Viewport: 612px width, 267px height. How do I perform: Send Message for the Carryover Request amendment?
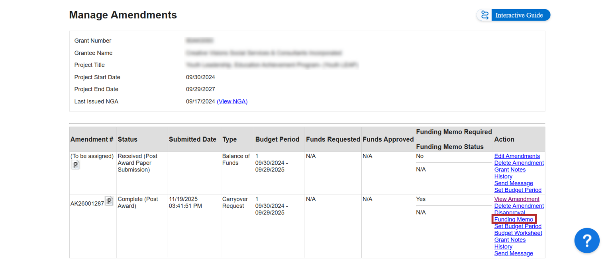(x=513, y=253)
